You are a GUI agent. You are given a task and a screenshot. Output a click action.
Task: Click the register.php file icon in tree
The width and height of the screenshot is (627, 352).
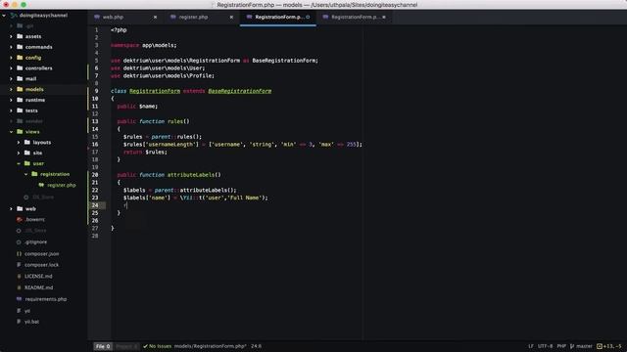(41, 185)
